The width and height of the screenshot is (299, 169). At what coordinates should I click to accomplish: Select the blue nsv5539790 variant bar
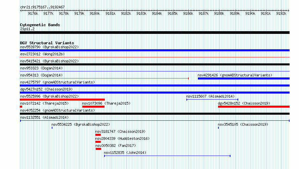[155, 50]
